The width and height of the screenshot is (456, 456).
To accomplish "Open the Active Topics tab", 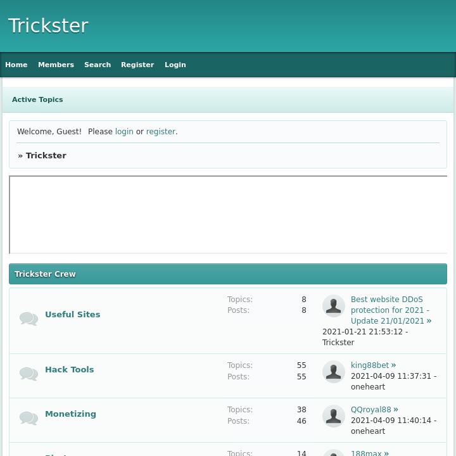I will click(x=37, y=99).
